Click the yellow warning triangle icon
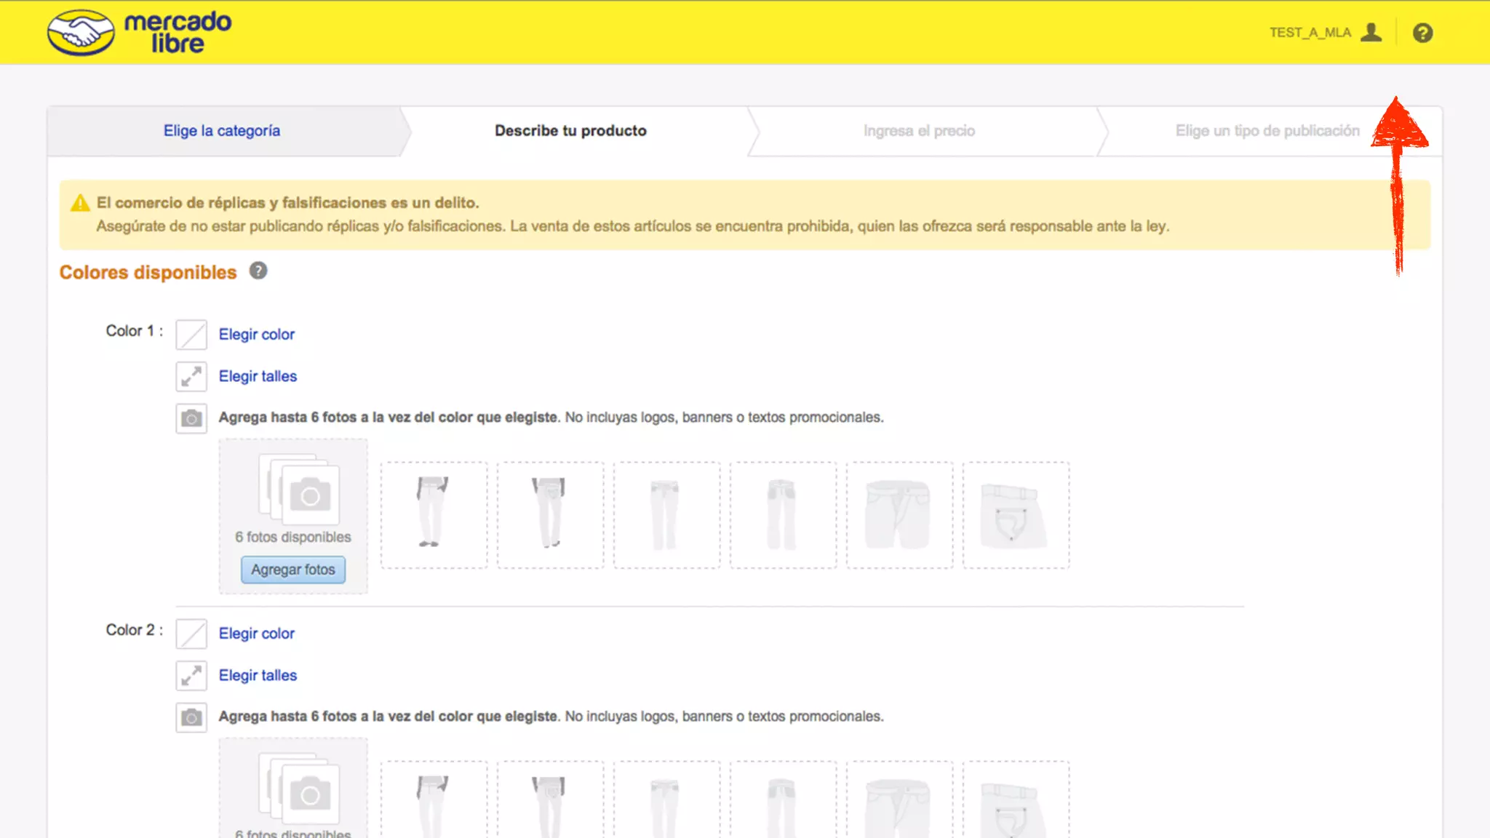This screenshot has height=838, width=1490. [80, 203]
